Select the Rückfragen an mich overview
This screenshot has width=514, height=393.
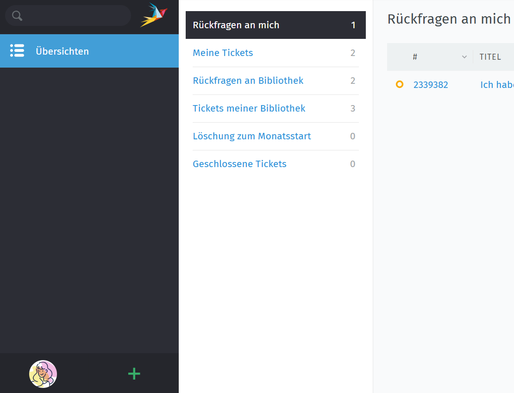pyautogui.click(x=236, y=25)
